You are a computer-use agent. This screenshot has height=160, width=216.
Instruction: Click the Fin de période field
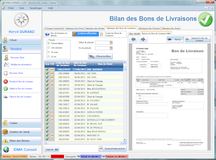click(x=102, y=48)
